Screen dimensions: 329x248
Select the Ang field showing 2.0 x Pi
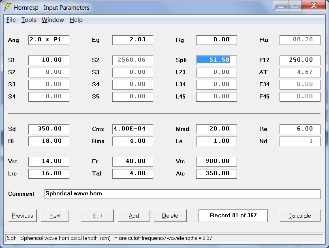pyautogui.click(x=49, y=40)
